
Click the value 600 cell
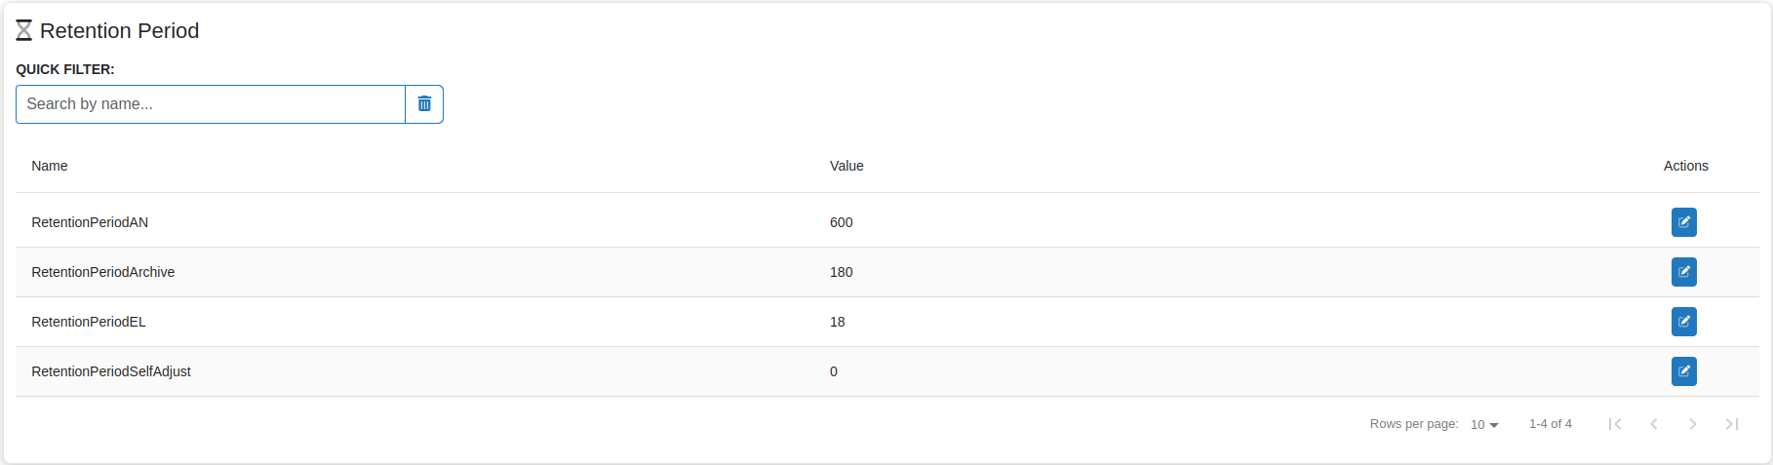click(x=842, y=222)
